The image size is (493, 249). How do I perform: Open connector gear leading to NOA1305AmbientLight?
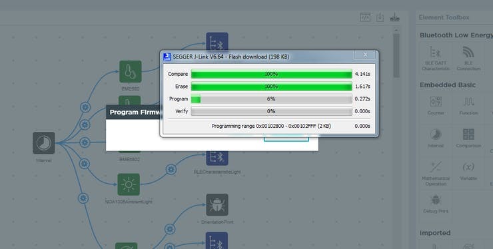tap(84, 164)
